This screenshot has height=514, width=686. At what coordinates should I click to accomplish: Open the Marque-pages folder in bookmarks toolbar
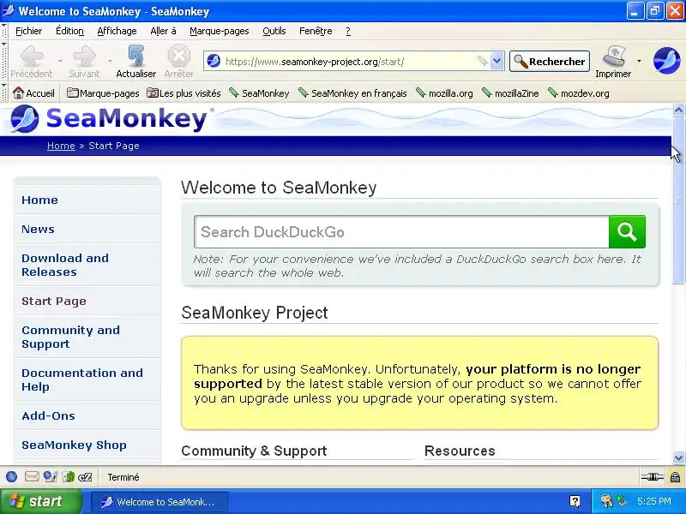tap(103, 93)
